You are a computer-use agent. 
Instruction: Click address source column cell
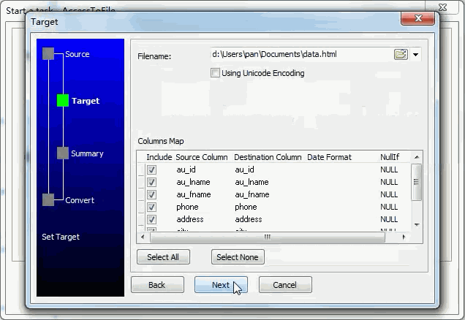click(x=190, y=220)
